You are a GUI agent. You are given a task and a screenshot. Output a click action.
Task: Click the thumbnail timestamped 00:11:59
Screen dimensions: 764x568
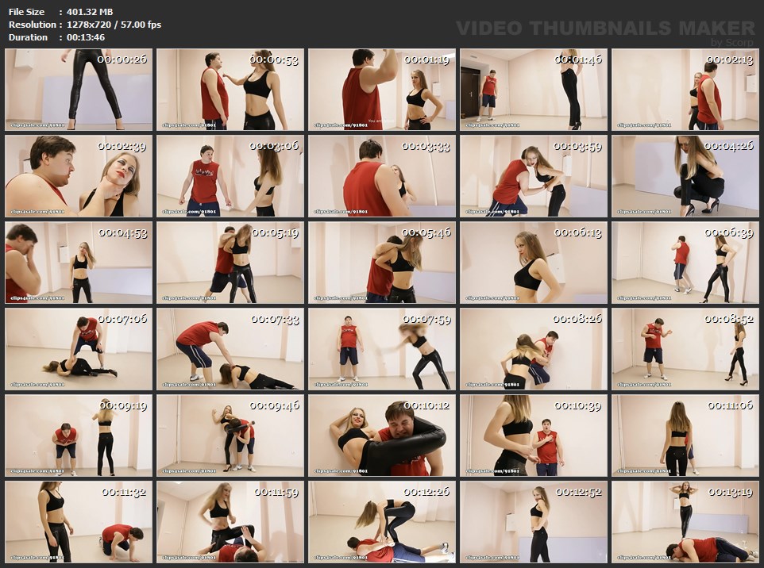tap(230, 522)
